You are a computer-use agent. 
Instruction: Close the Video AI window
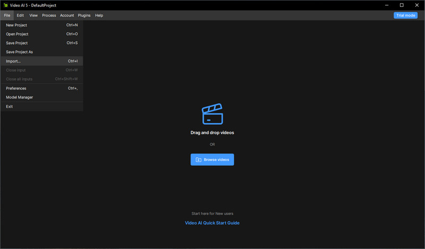pyautogui.click(x=417, y=5)
